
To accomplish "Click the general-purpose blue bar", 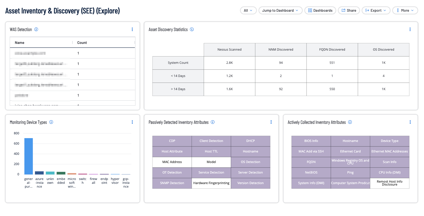I will (29, 156).
